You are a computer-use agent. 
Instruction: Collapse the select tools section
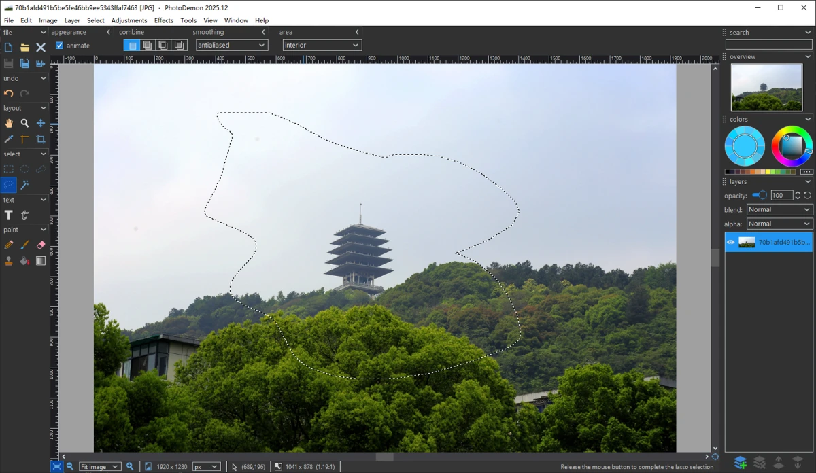pos(44,154)
